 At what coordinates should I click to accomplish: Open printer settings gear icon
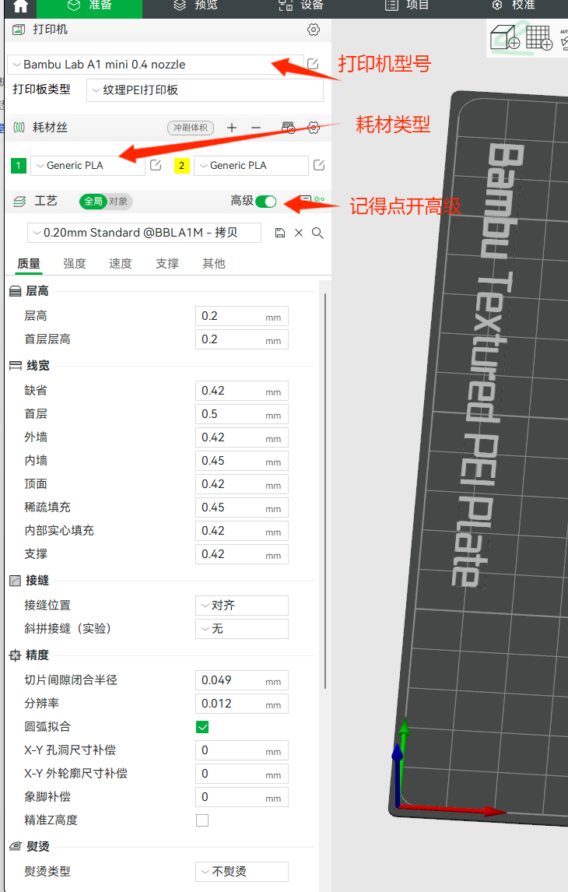[314, 30]
